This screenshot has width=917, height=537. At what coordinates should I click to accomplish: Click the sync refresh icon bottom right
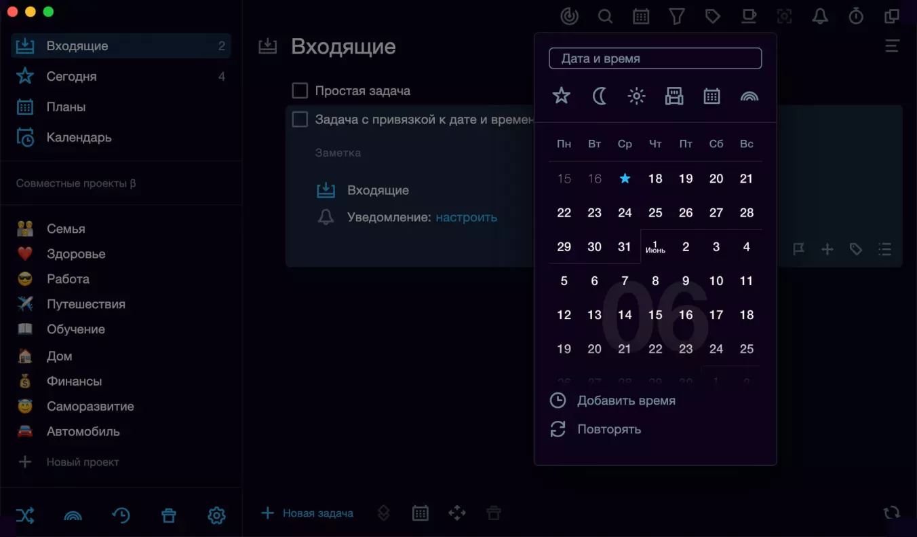(x=892, y=513)
